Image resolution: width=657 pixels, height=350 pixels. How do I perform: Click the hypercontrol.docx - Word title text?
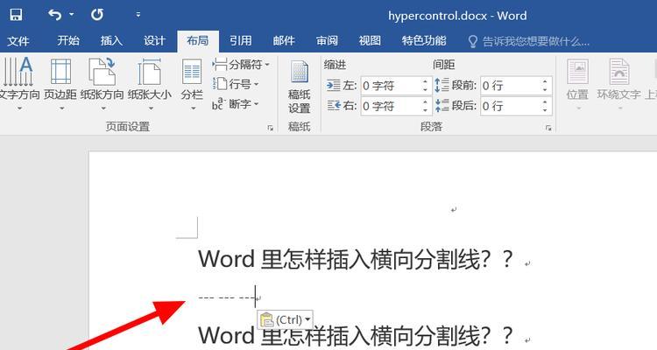(457, 16)
